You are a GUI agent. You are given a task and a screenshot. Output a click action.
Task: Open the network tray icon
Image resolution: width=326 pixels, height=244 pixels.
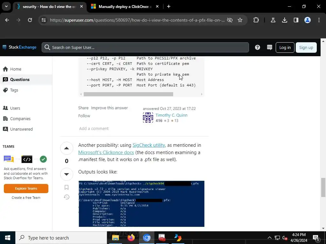pyautogui.click(x=277, y=238)
